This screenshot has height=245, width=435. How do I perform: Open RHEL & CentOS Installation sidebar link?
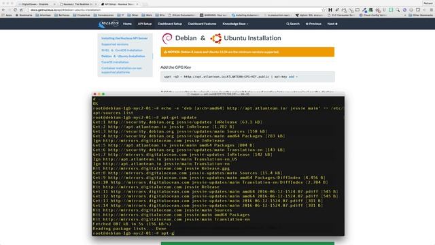click(122, 50)
